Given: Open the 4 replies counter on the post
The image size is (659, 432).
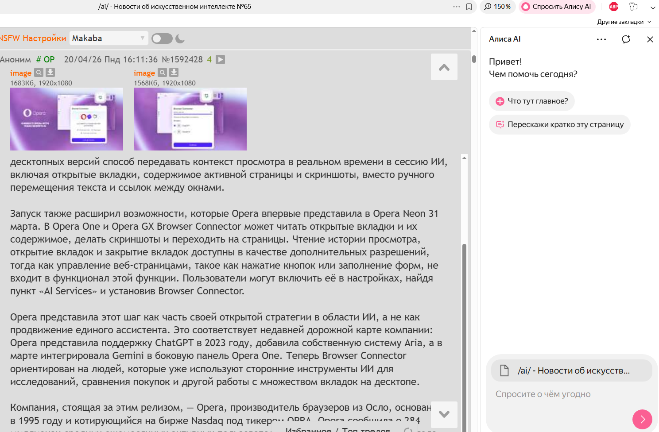Looking at the screenshot, I should coord(209,59).
